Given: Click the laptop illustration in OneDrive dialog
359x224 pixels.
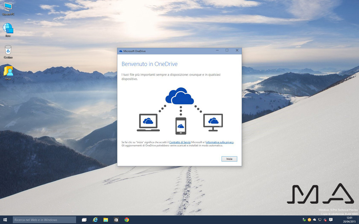Looking at the screenshot, I should [x=148, y=123].
